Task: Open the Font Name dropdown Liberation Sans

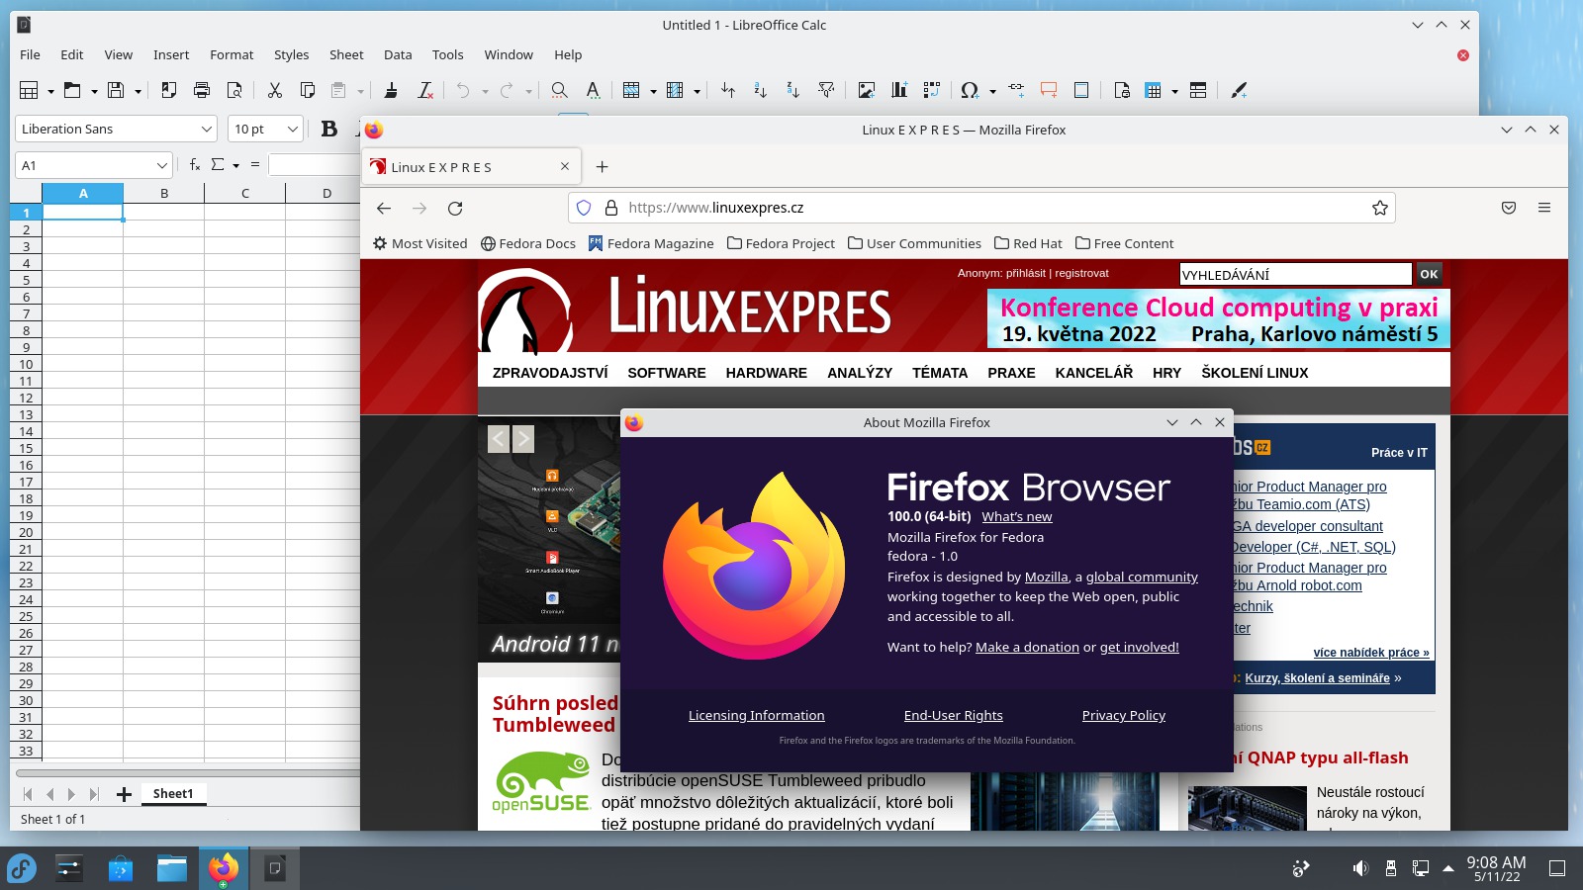Action: point(207,129)
